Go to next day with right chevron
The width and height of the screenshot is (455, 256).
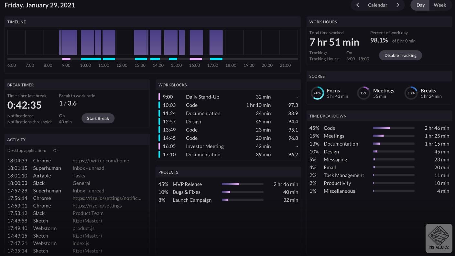click(398, 5)
